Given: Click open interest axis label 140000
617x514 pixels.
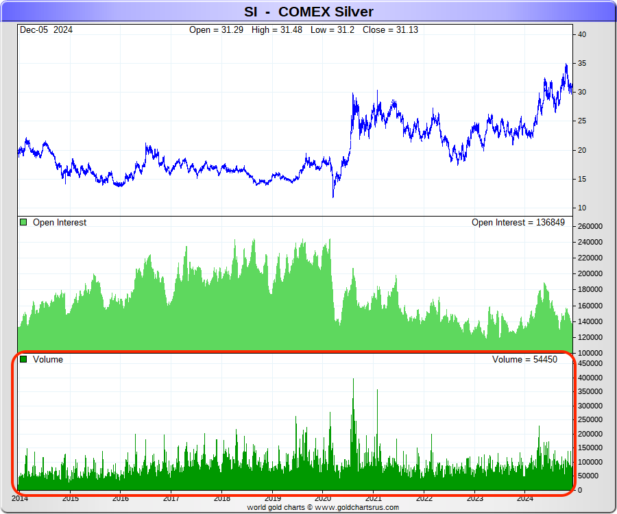Looking at the screenshot, I should 590,321.
